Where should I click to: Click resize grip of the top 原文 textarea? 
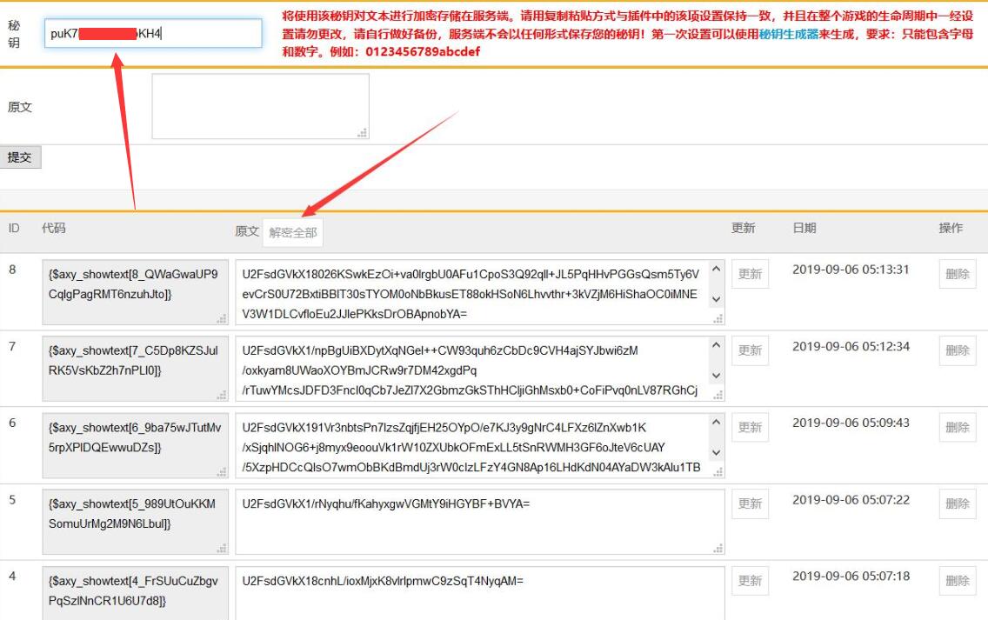pos(363,132)
